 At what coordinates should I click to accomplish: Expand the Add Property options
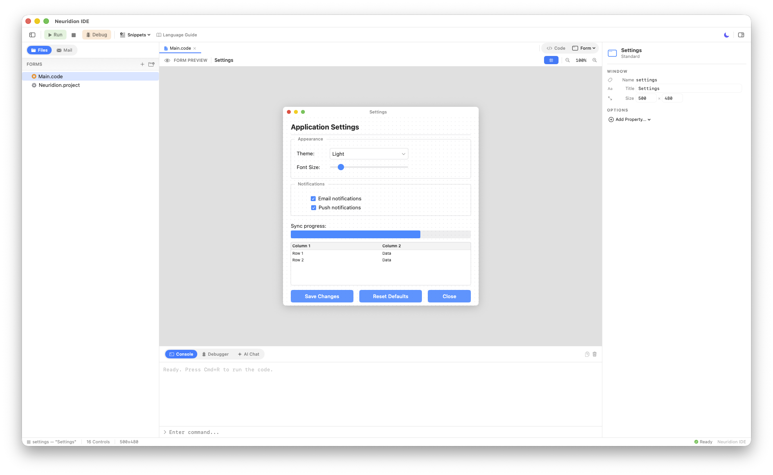point(629,119)
